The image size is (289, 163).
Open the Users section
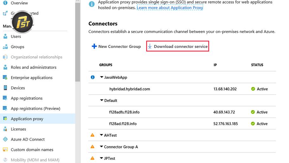16,37
